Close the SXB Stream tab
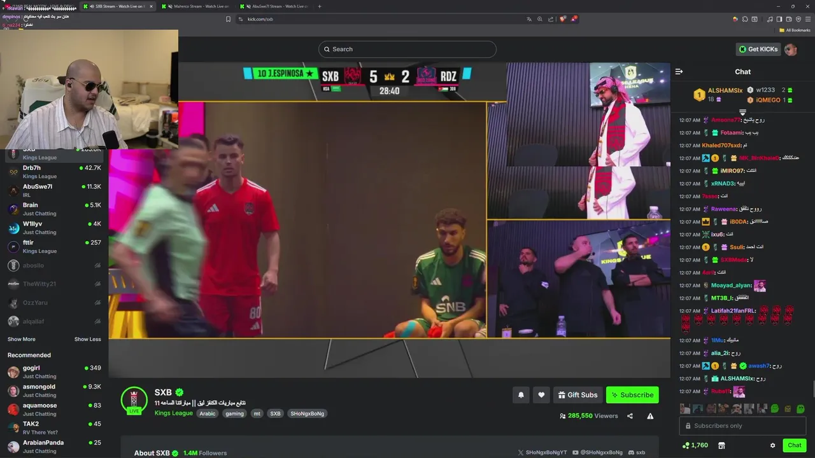Image resolution: width=815 pixels, height=458 pixels. point(151,6)
